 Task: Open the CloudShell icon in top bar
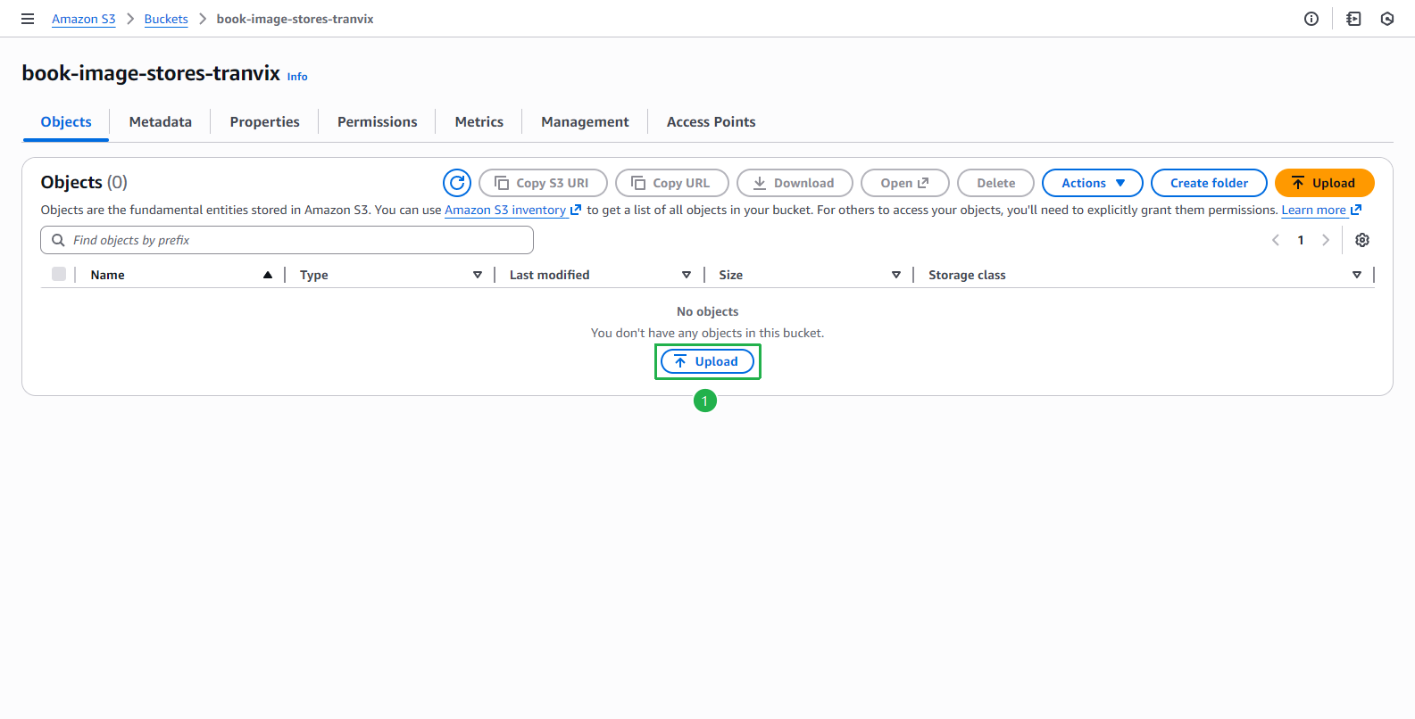coord(1353,19)
